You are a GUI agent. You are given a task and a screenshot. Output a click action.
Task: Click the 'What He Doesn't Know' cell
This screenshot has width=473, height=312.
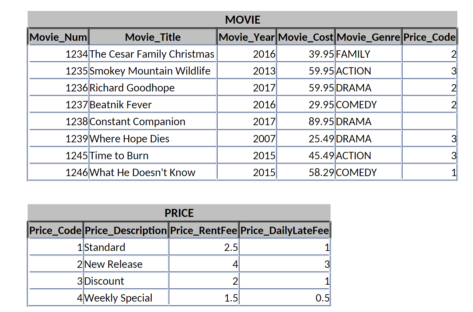pyautogui.click(x=153, y=172)
